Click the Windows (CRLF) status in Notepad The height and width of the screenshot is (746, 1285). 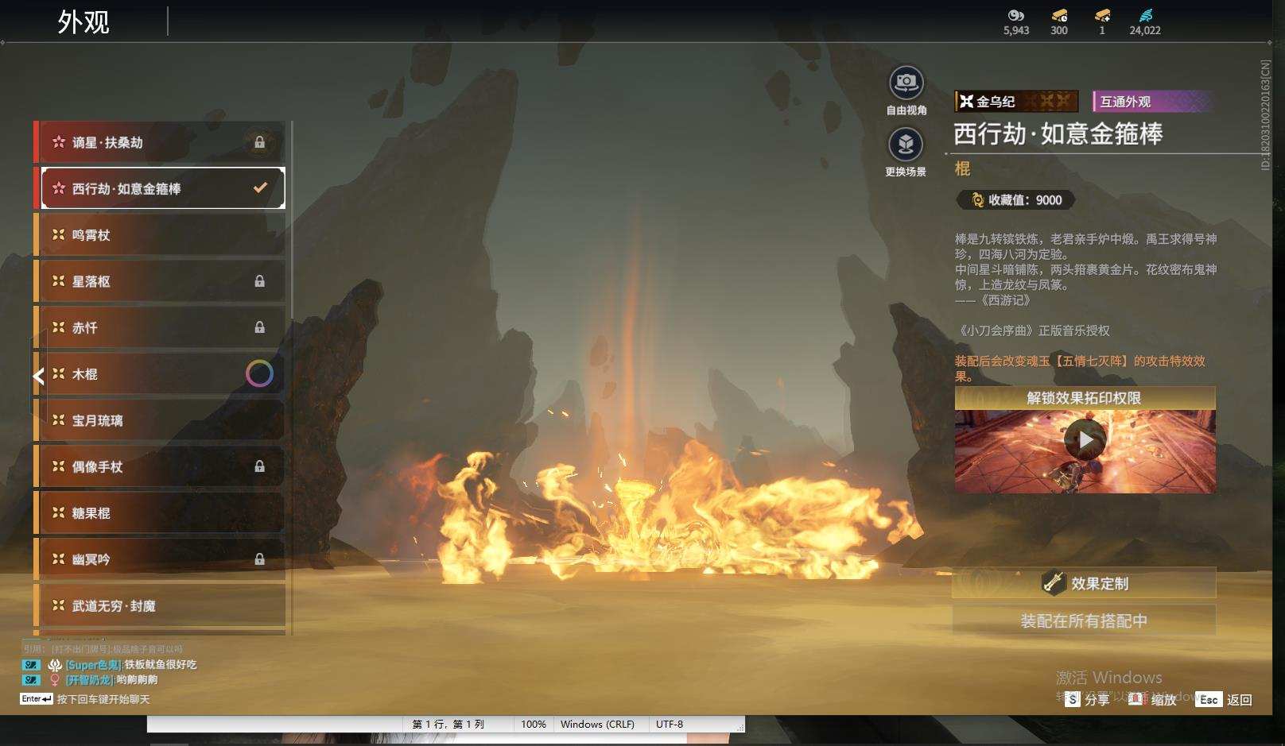pyautogui.click(x=597, y=724)
